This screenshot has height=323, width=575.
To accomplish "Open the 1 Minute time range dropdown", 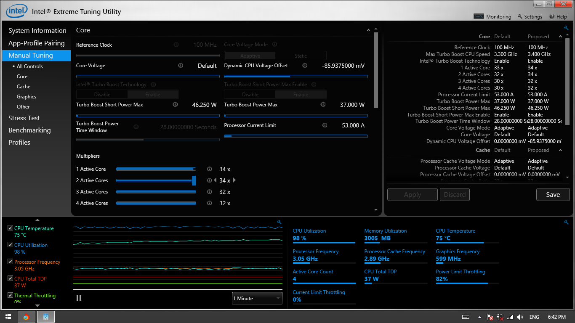I will coord(257,298).
